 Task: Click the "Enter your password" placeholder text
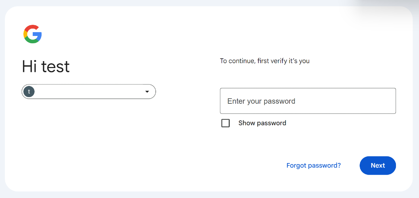click(261, 101)
